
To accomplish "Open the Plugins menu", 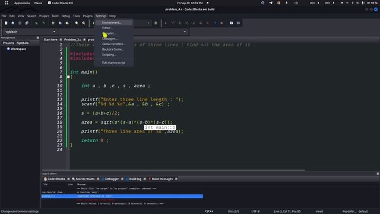I will [88, 16].
